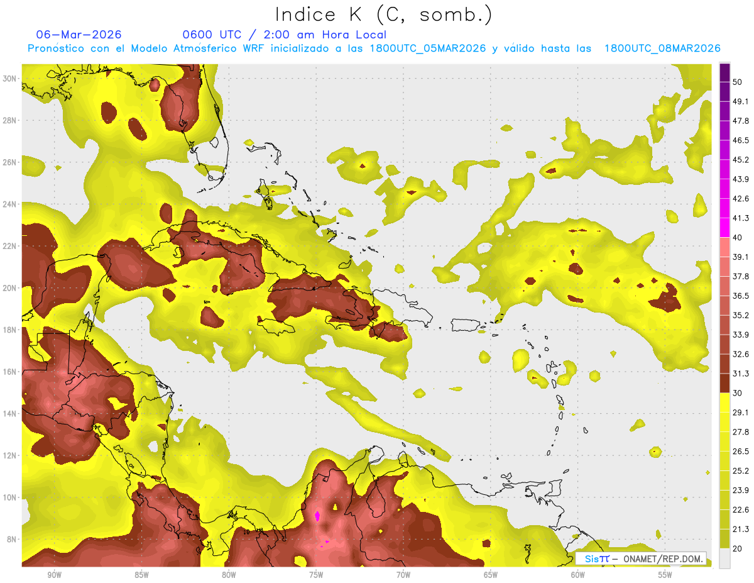Click dark brown colorbar swatch between 30 and 31.3
This screenshot has width=754, height=583.
[x=724, y=383]
